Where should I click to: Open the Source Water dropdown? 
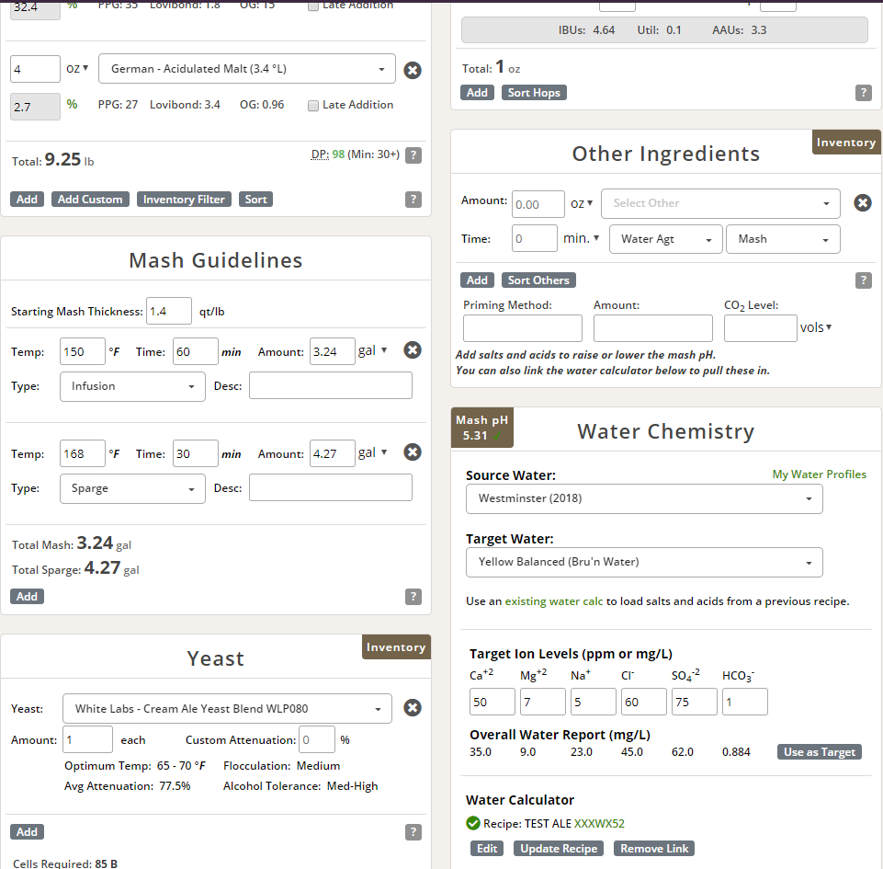pyautogui.click(x=644, y=499)
